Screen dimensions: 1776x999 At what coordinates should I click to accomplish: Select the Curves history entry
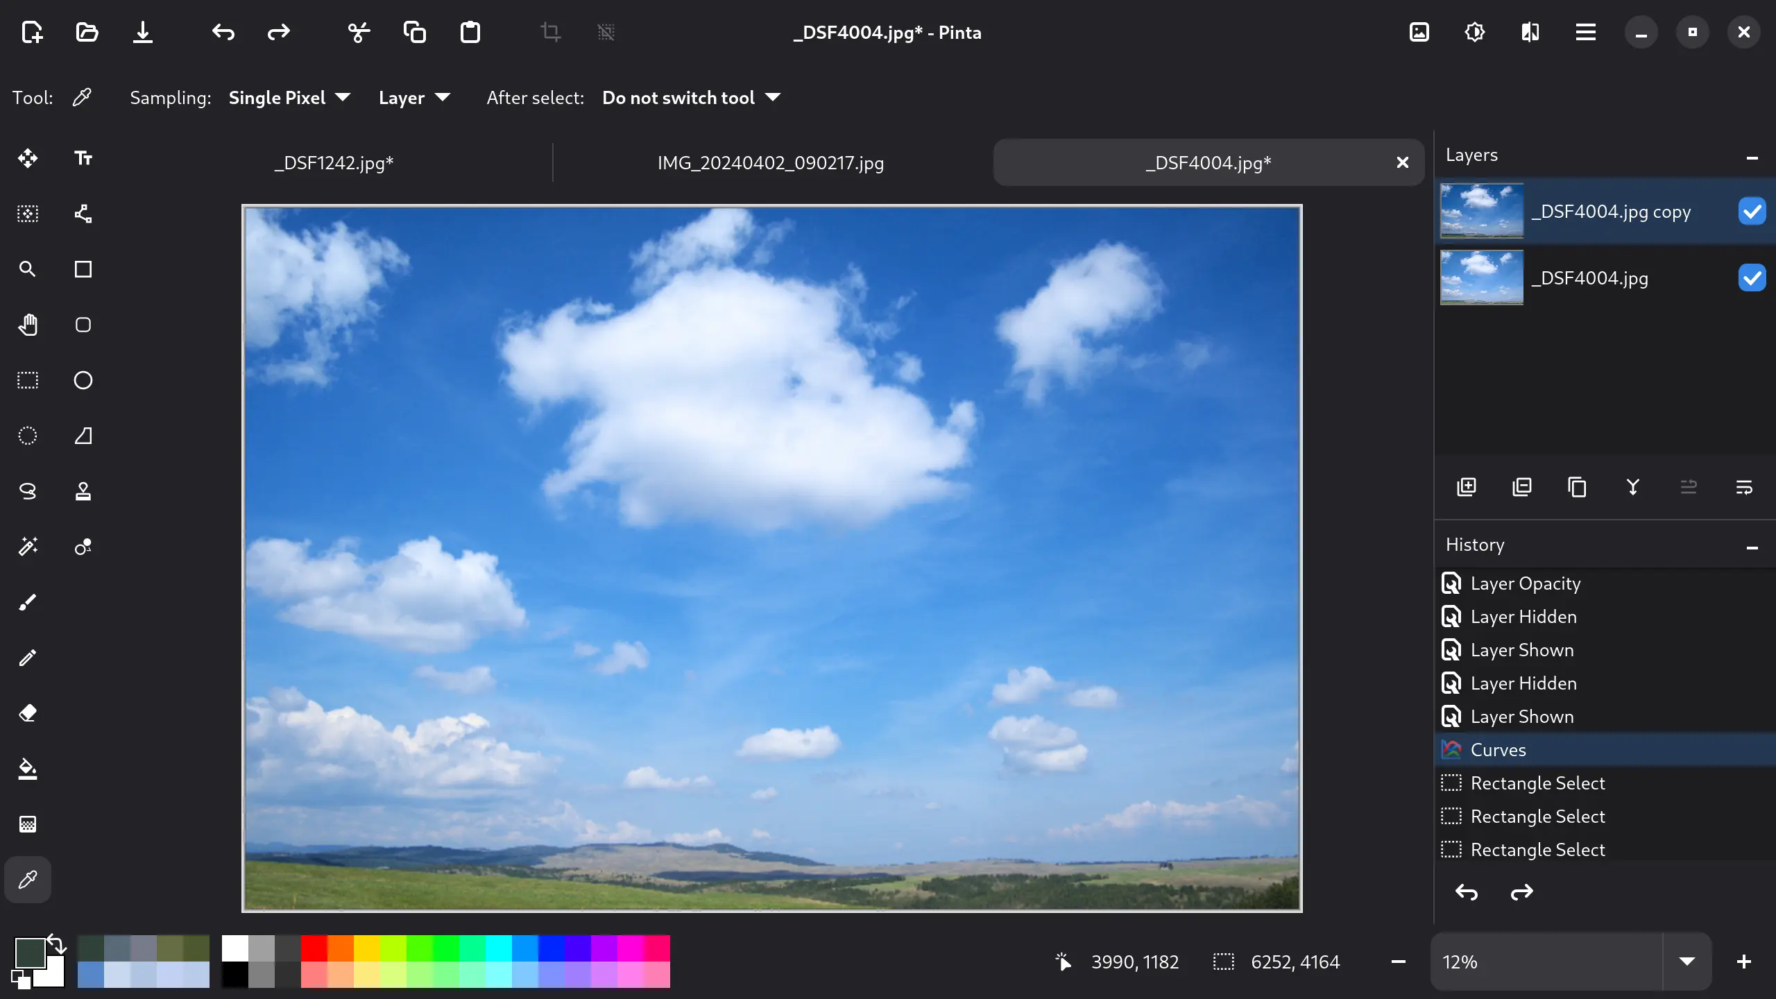coord(1605,750)
